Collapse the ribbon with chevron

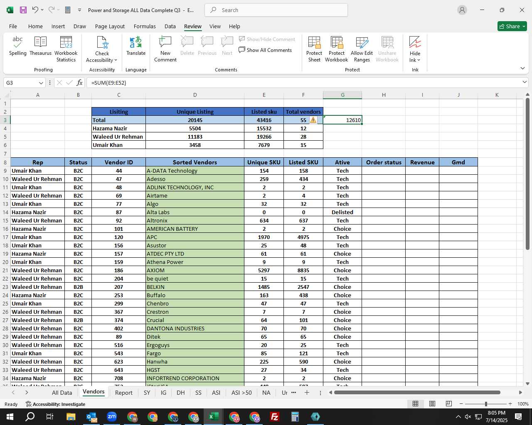[522, 68]
